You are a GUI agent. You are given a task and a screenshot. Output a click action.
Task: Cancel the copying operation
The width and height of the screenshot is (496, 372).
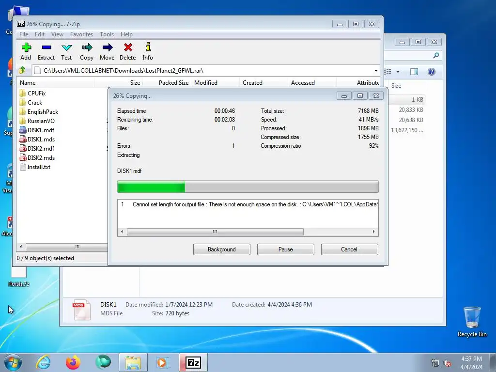point(350,249)
